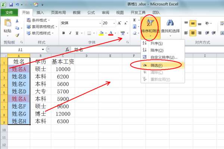Choose Sort Descending (降序) from menu

click(162, 50)
